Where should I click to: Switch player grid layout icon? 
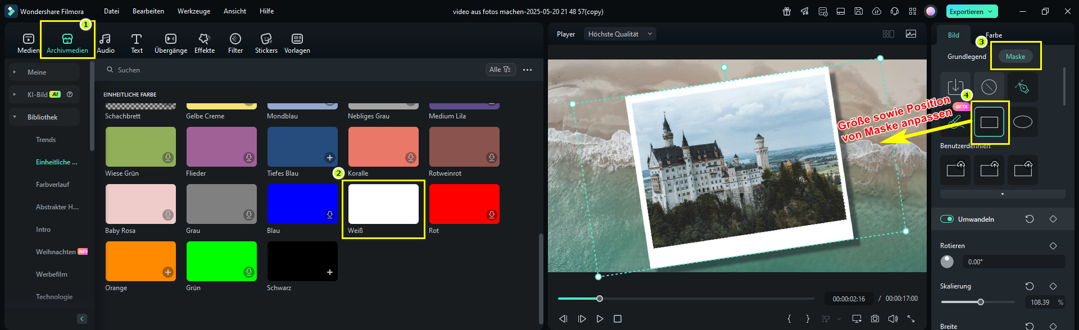[x=888, y=34]
